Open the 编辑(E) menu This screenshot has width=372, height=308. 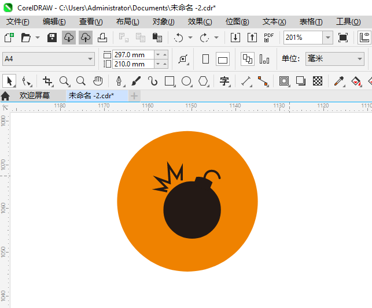[x=54, y=22]
